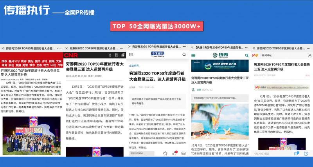Select the 视频 tab

(x=52, y=61)
